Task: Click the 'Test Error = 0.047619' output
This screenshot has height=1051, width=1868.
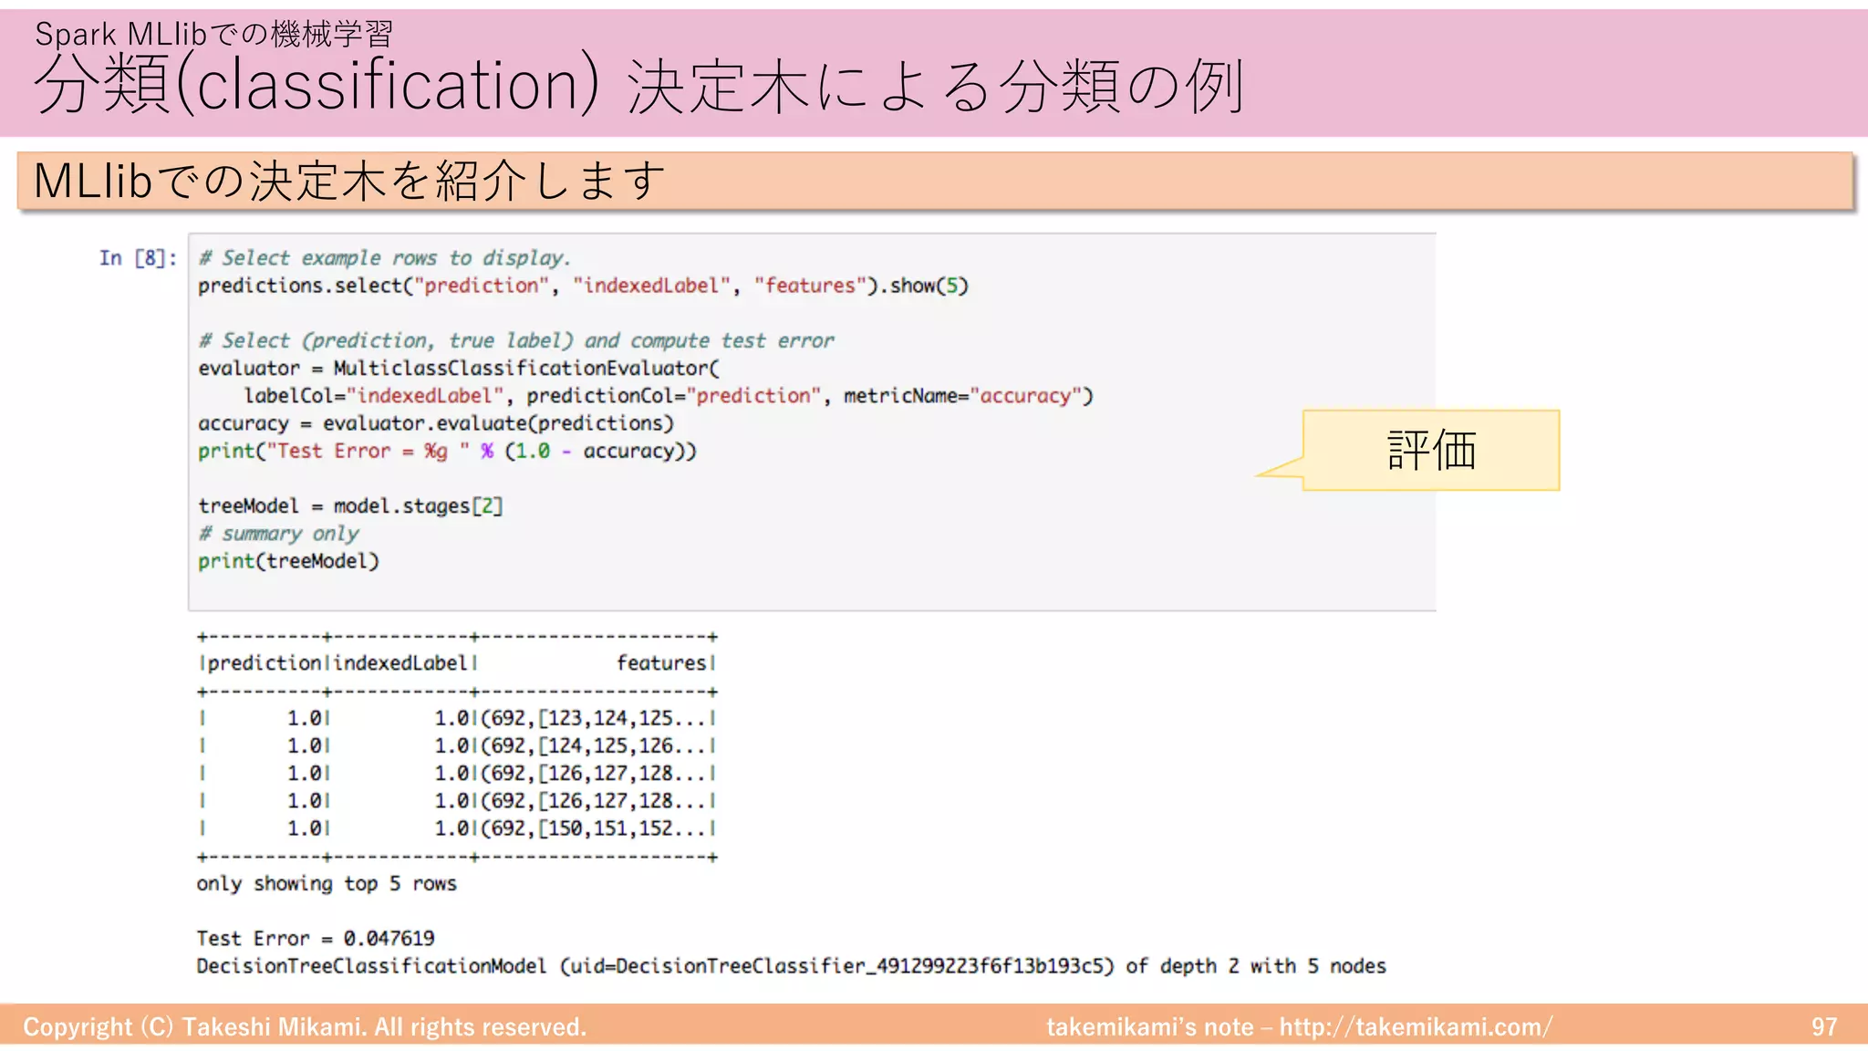Action: pos(316,938)
